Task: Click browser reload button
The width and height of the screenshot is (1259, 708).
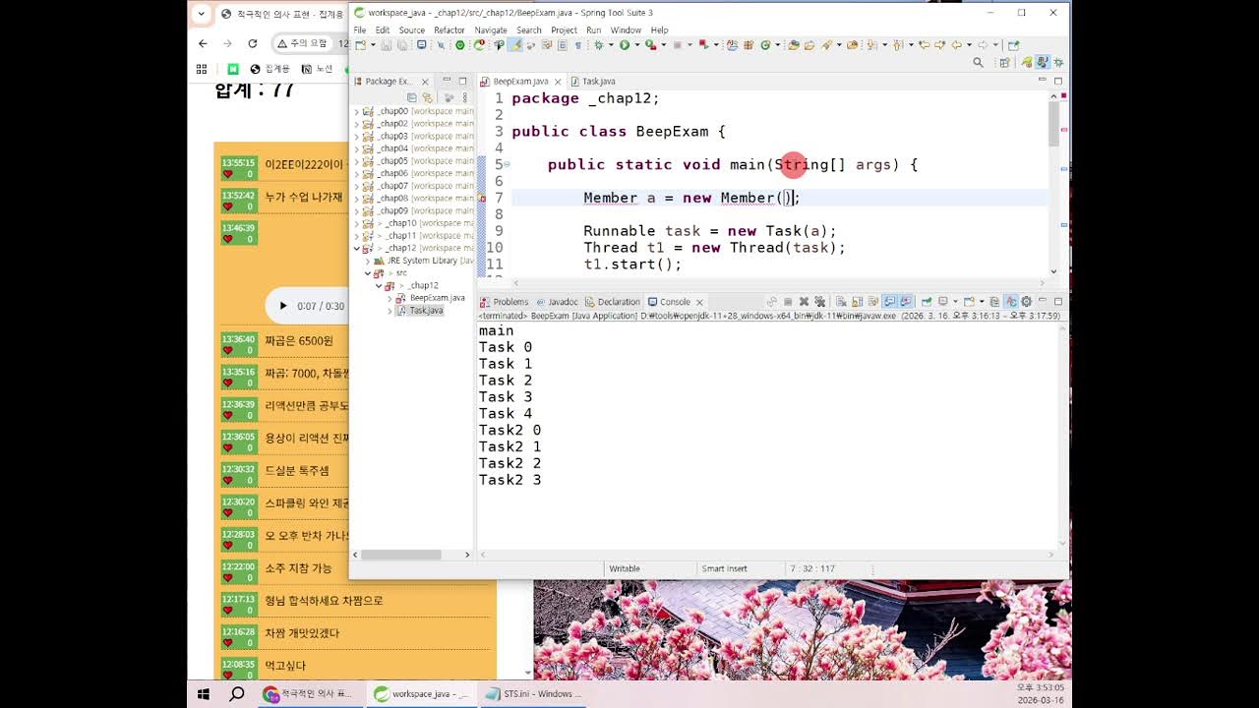Action: (x=253, y=43)
